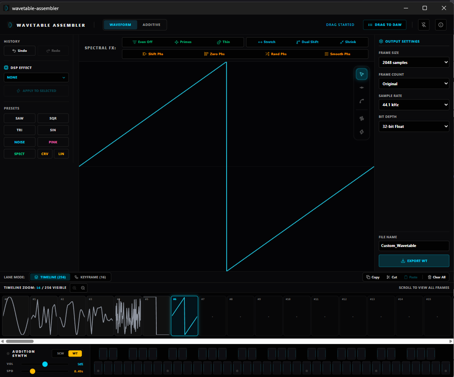454x377 pixels.
Task: Apply Rand Phs phase effect
Action: pos(275,54)
